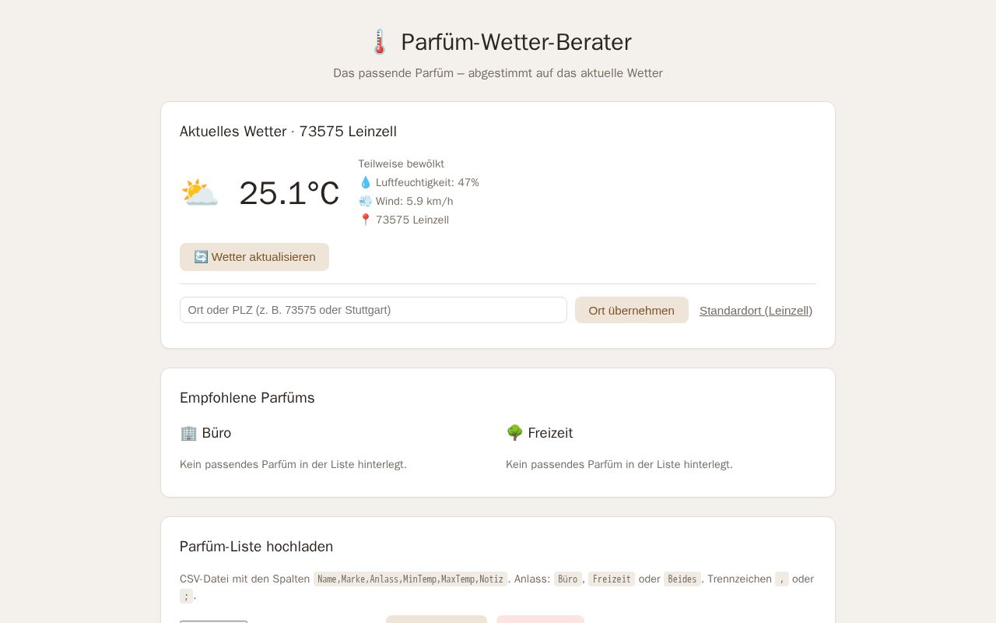Click 'Kein passendes Parfüm' message under Büro
Viewport: 996px width, 623px height.
pyautogui.click(x=293, y=464)
